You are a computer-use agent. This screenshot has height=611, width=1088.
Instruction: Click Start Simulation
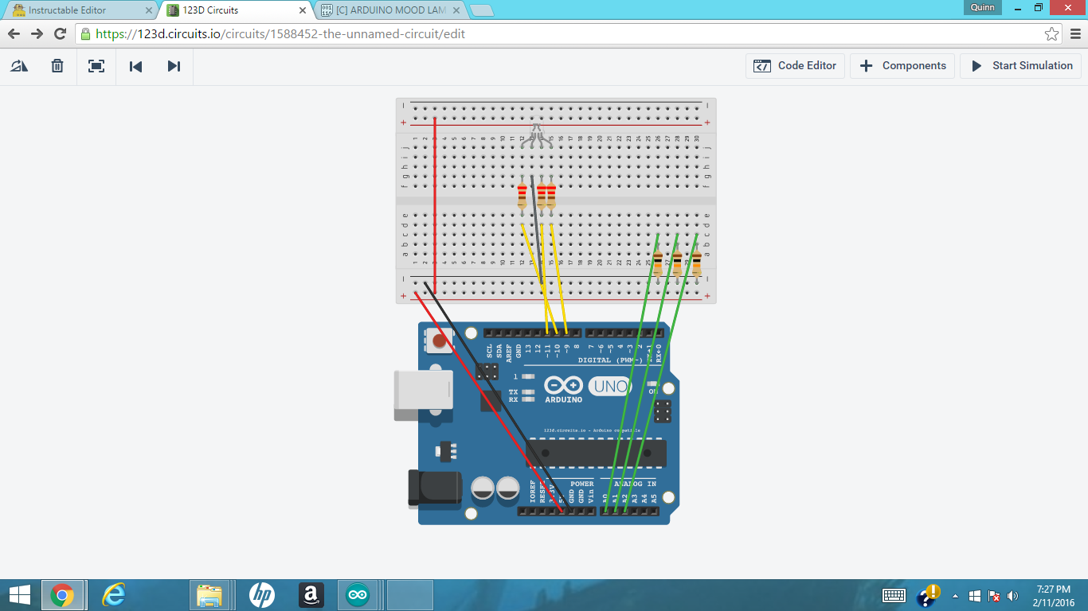pos(1021,66)
